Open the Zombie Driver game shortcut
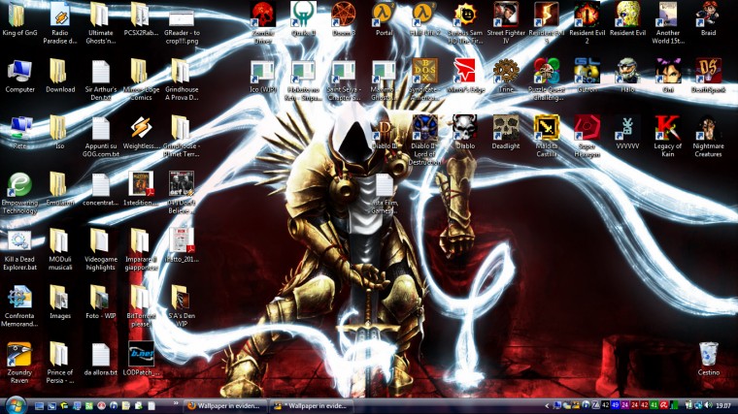 pyautogui.click(x=263, y=16)
